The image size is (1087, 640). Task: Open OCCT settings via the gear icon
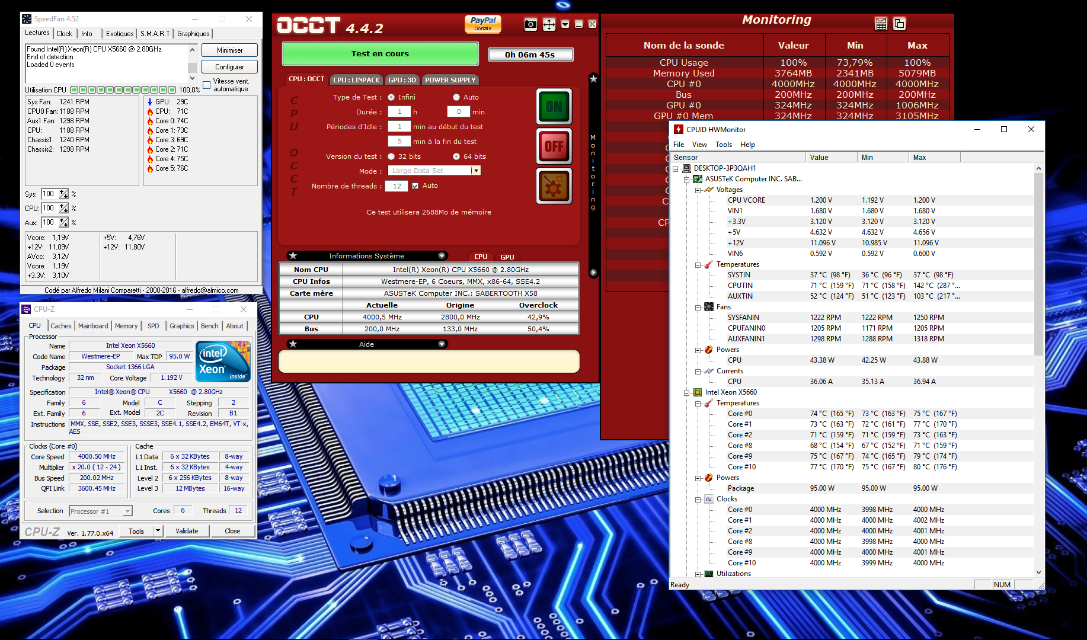pyautogui.click(x=554, y=185)
